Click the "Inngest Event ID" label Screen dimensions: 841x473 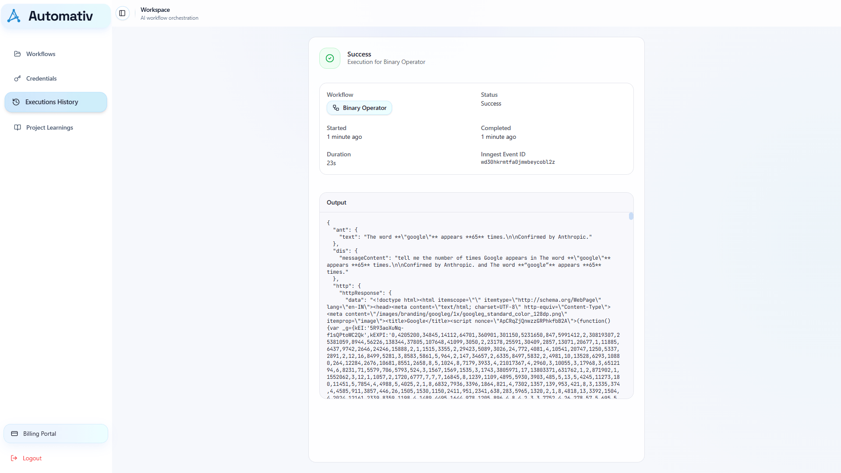(503, 154)
